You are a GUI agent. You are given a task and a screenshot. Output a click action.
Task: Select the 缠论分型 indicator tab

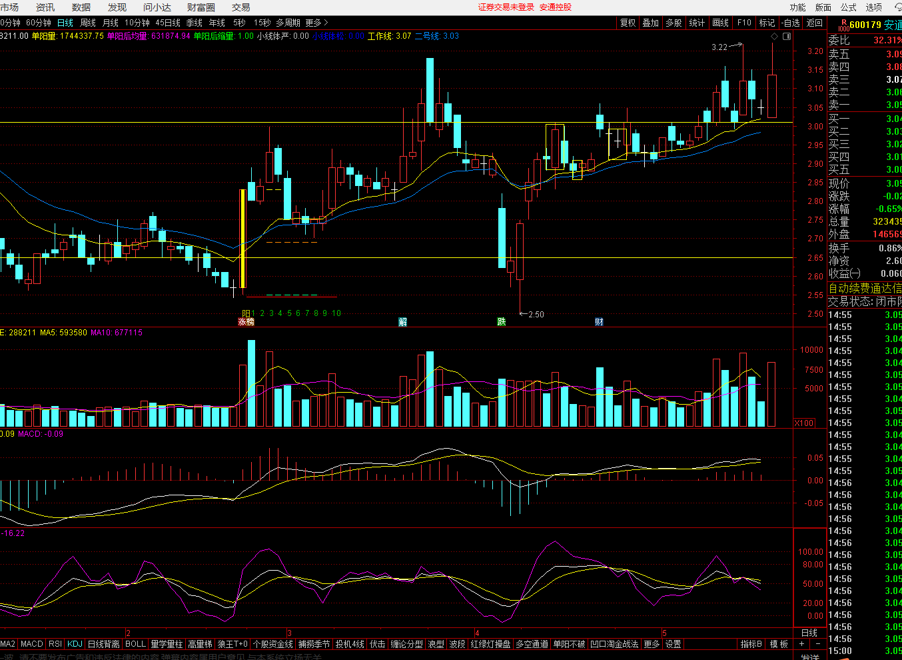click(407, 644)
